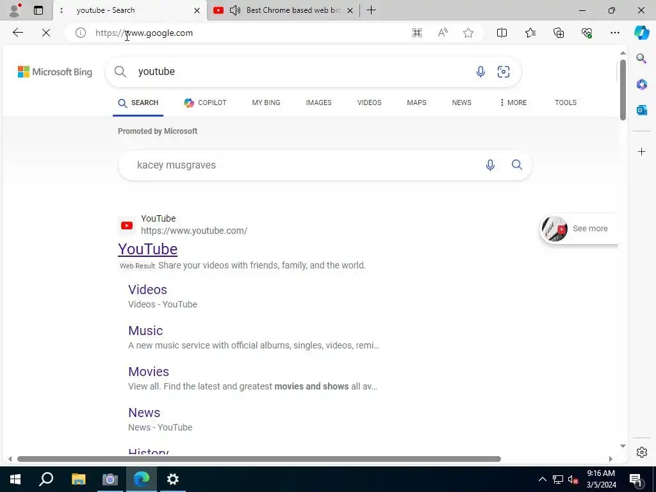Click the vertical page scrollbar thumb
Viewport: 656px width, 492px height.
[x=623, y=90]
